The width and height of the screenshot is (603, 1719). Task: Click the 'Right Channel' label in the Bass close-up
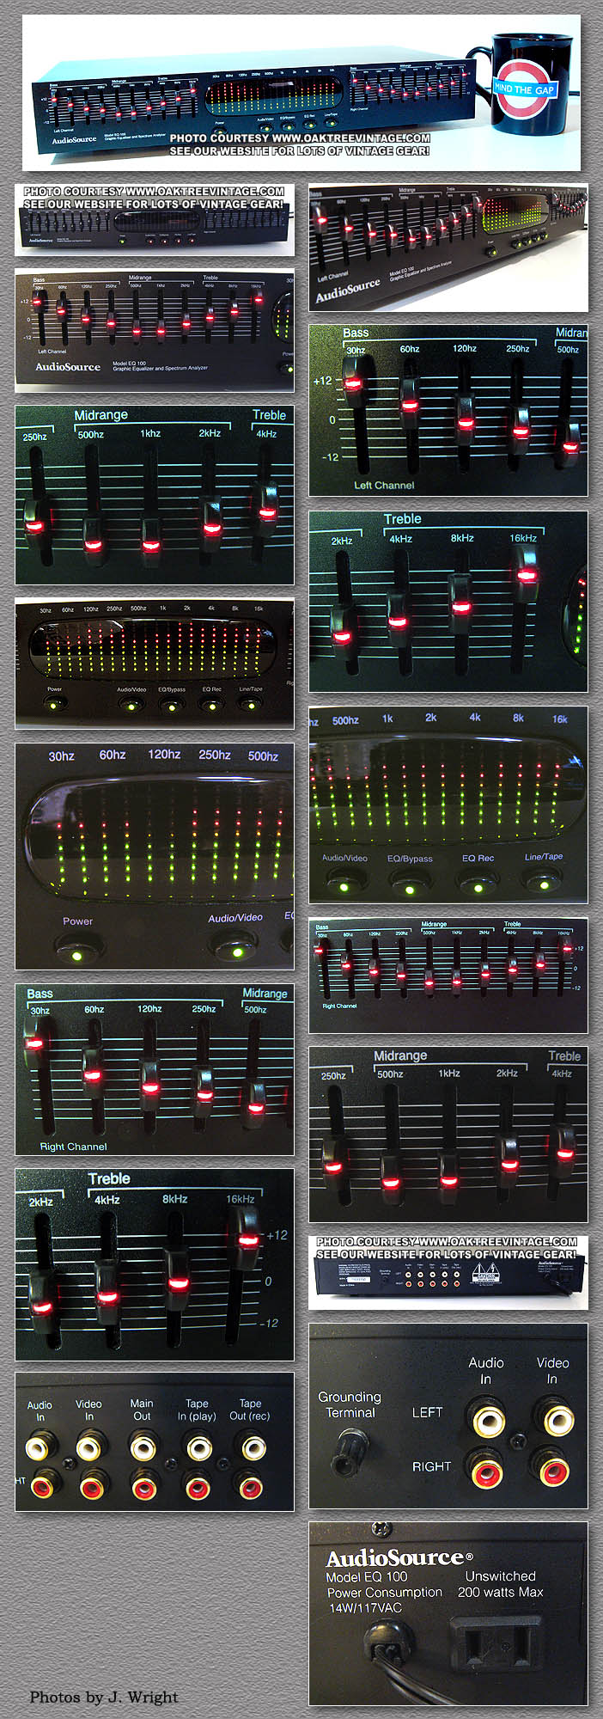73,1147
